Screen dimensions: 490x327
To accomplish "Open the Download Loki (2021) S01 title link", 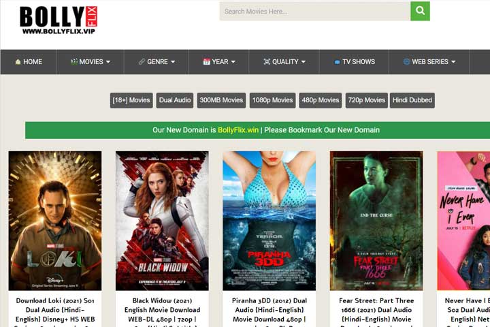I will 55,311.
